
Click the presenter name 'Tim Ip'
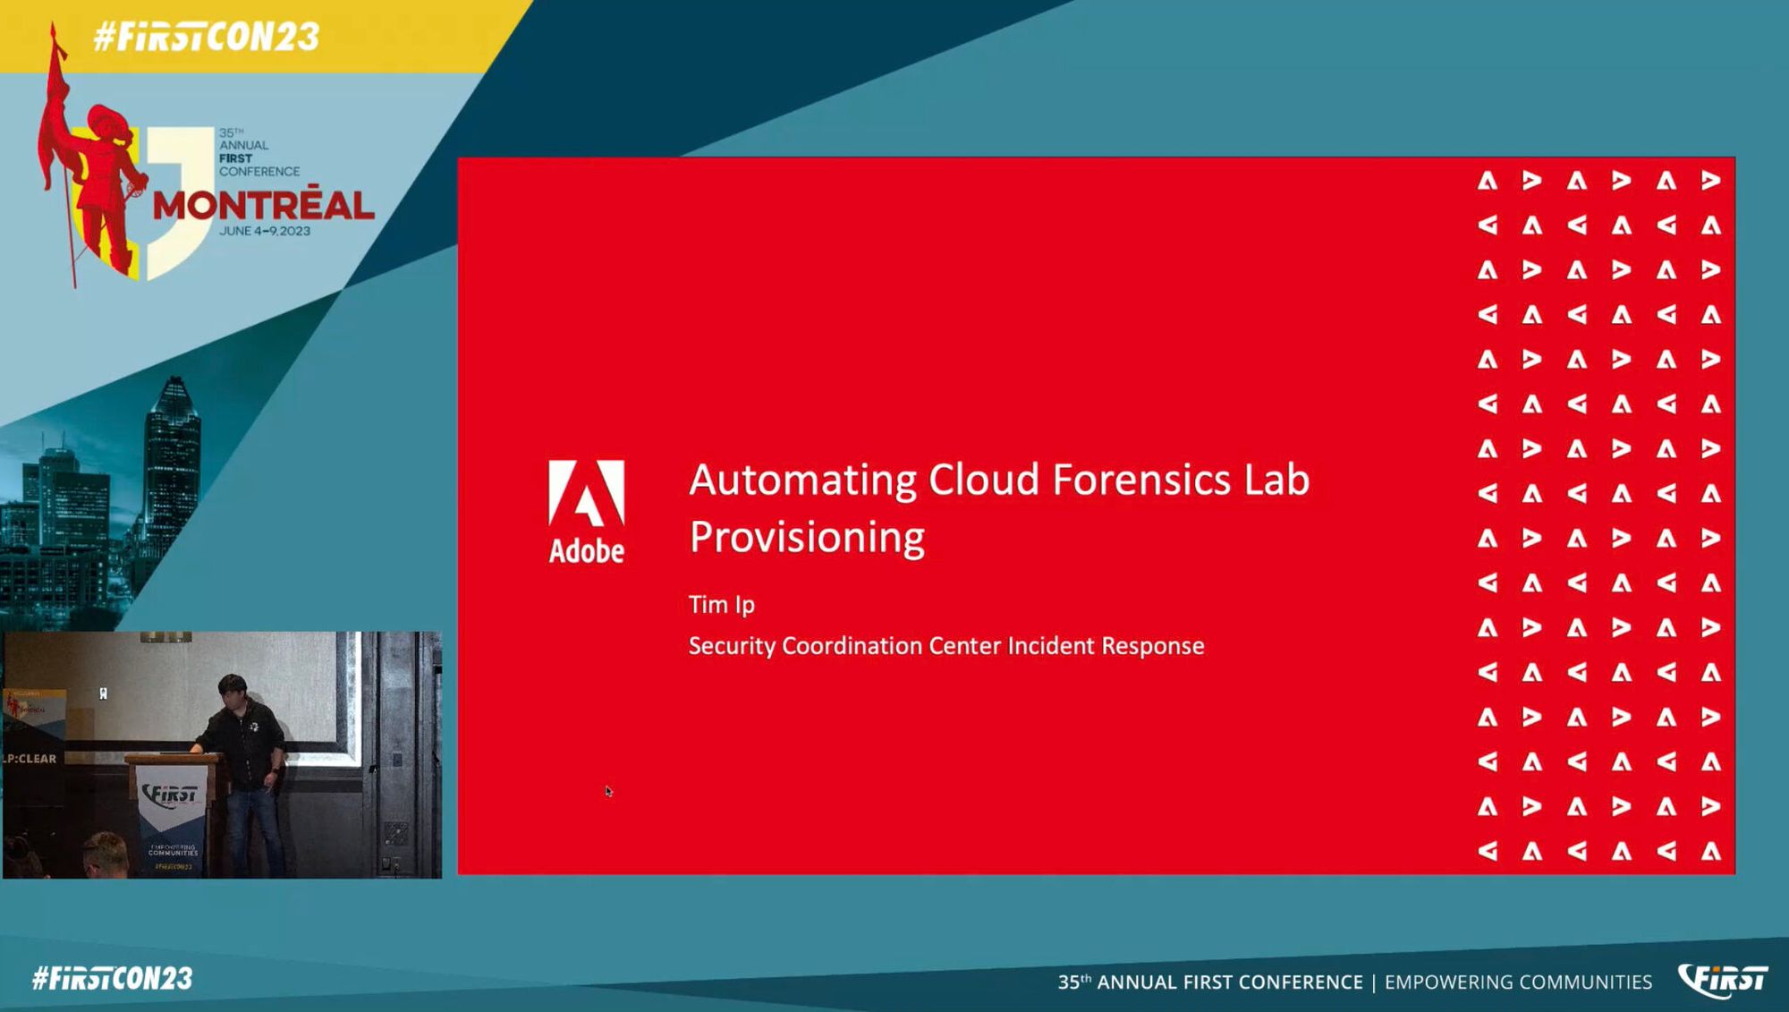[722, 605]
